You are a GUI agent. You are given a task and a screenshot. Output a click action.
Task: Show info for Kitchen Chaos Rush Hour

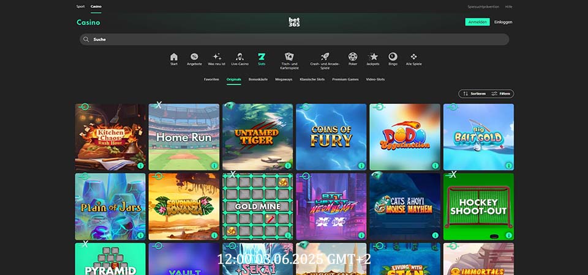(141, 166)
